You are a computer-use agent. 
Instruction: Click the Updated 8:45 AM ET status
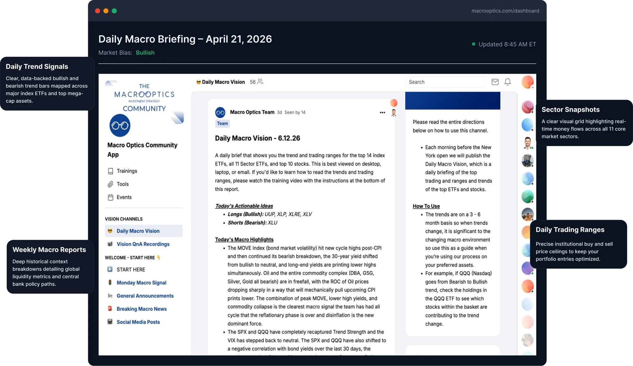(504, 44)
